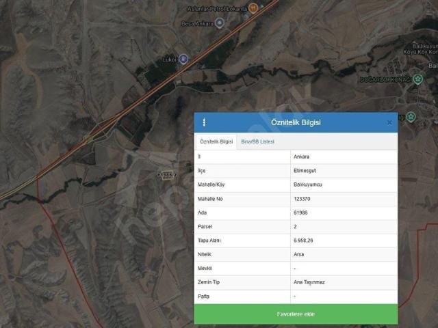The width and height of the screenshot is (438, 328).
Task: Click the Aslanlar Petrol Lokanta restaurant pin
Action: tap(253, 8)
